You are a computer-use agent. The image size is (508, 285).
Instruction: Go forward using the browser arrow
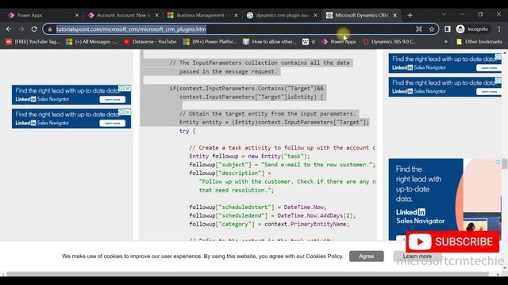point(21,29)
